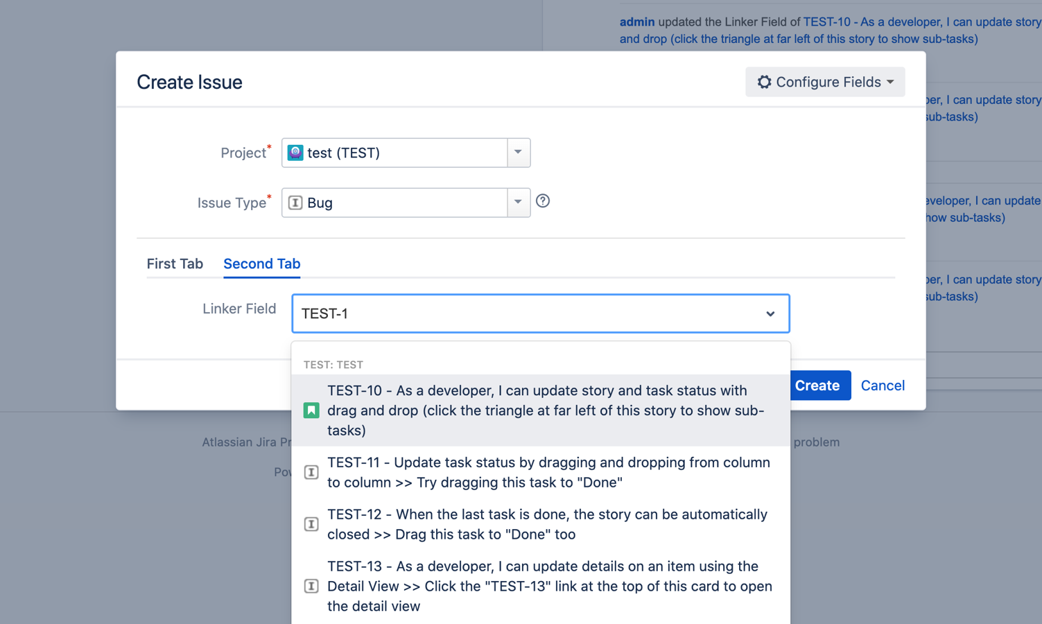The height and width of the screenshot is (624, 1042).
Task: Click the gear icon in Configure Fields
Action: [763, 82]
